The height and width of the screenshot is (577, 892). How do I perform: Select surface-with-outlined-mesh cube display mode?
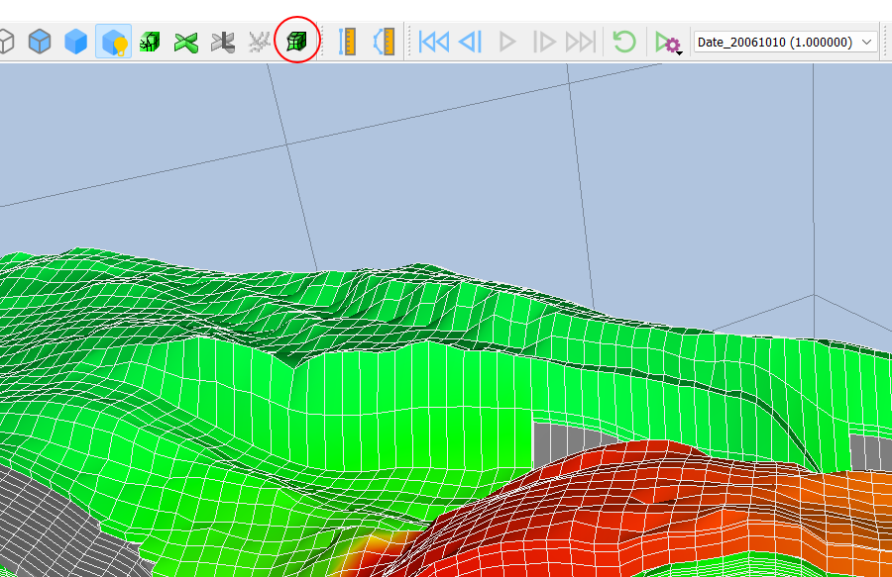click(40, 42)
